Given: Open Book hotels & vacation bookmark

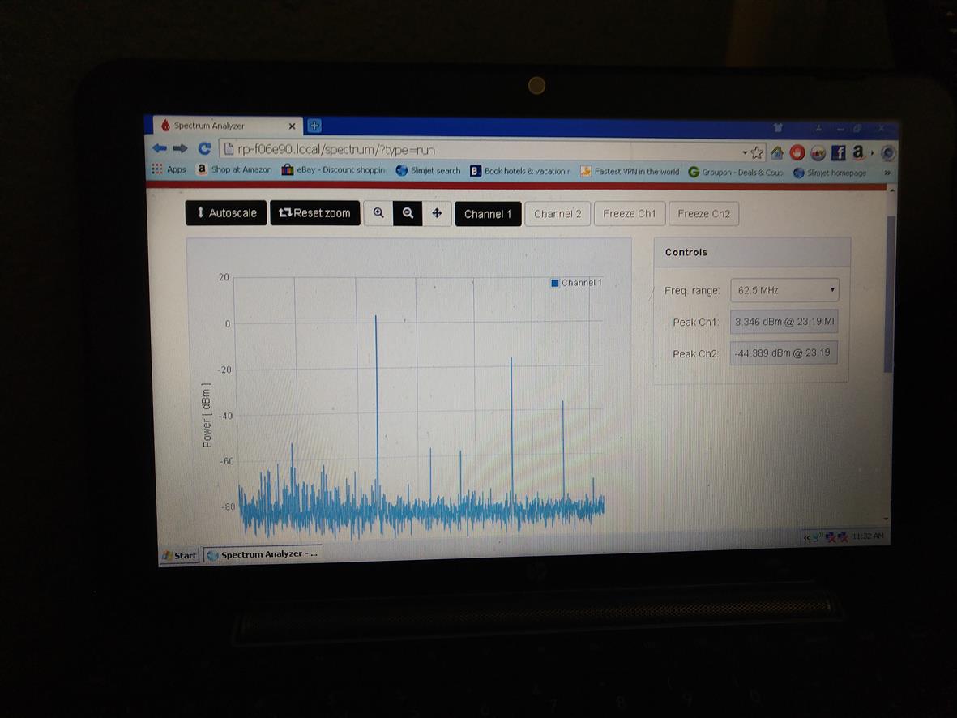Looking at the screenshot, I should [519, 171].
